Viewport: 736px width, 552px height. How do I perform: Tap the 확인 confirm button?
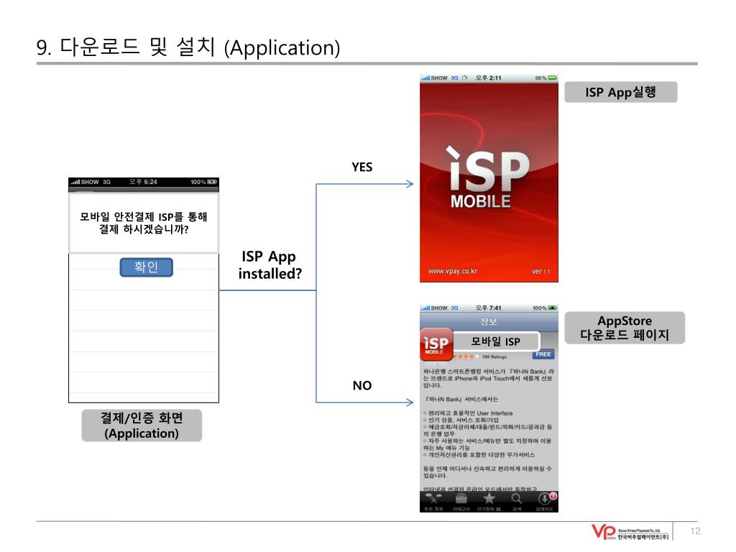click(x=146, y=267)
